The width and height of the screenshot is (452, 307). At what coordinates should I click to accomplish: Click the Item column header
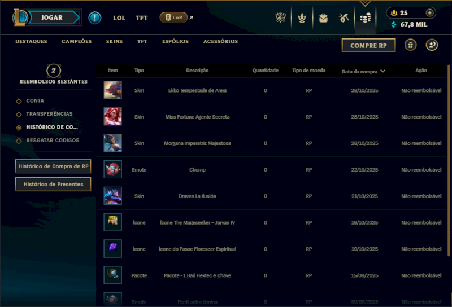click(x=112, y=71)
